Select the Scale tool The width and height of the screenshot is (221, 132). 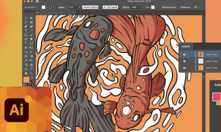(x=31, y=43)
